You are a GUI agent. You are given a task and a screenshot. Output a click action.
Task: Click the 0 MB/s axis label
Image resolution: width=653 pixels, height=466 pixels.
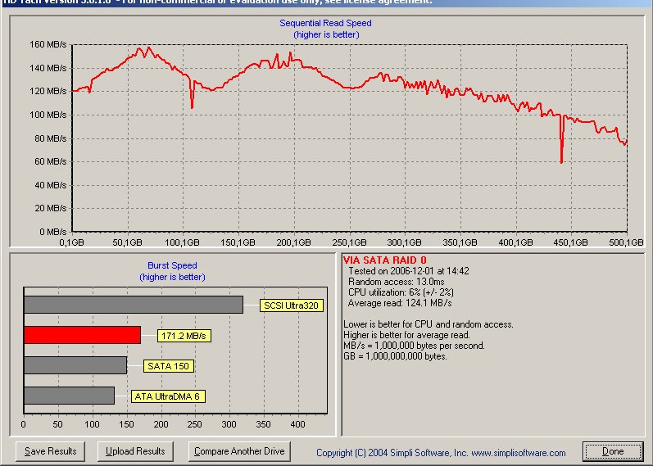[53, 232]
